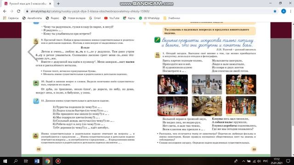Open Microsoft Word from the taskbar
The height and width of the screenshot is (165, 294).
[x=37, y=161]
